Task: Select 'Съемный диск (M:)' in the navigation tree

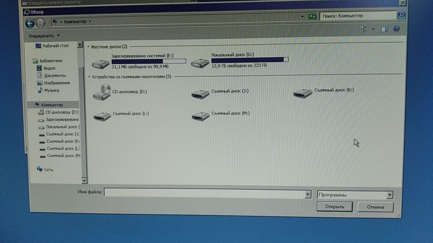Action: [60, 156]
